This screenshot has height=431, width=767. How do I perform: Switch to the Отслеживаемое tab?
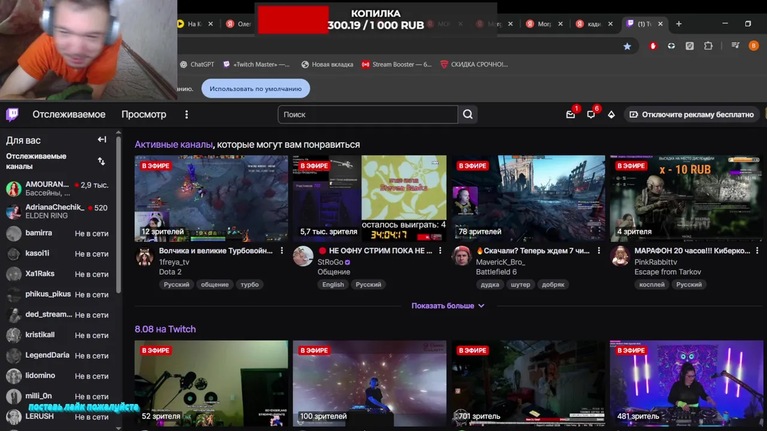(69, 114)
